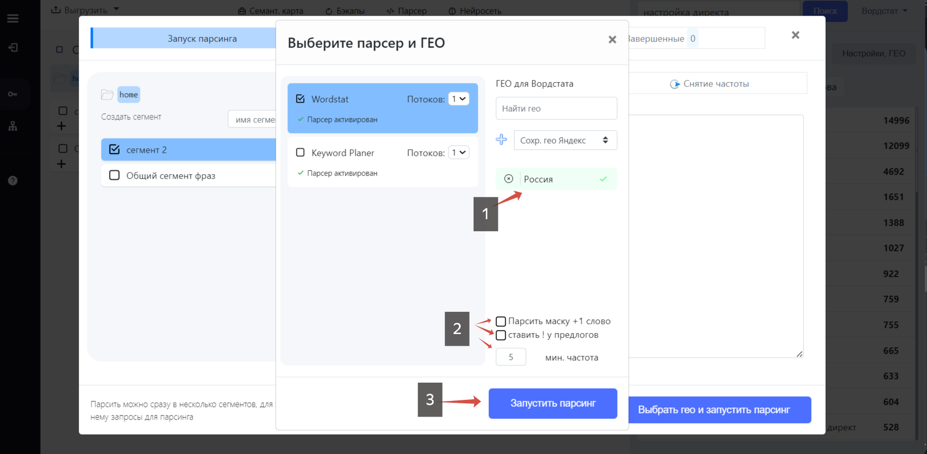
Task: Click the Снятие частоты refresh icon
Action: 675,84
